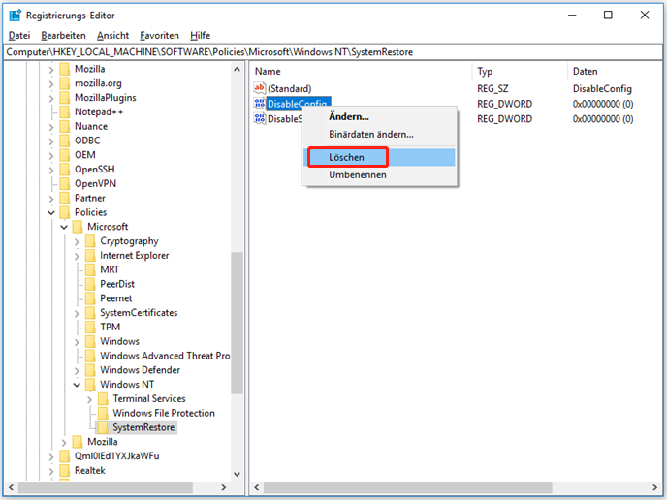667x500 pixels.
Task: Click the Realtek folder icon
Action: (x=64, y=470)
